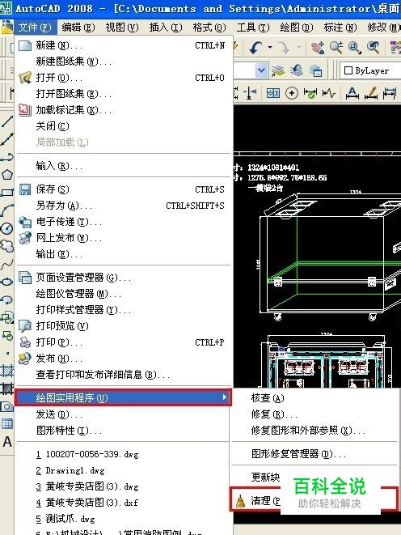Open the 标注(N) menu
The height and width of the screenshot is (535, 401).
click(340, 27)
